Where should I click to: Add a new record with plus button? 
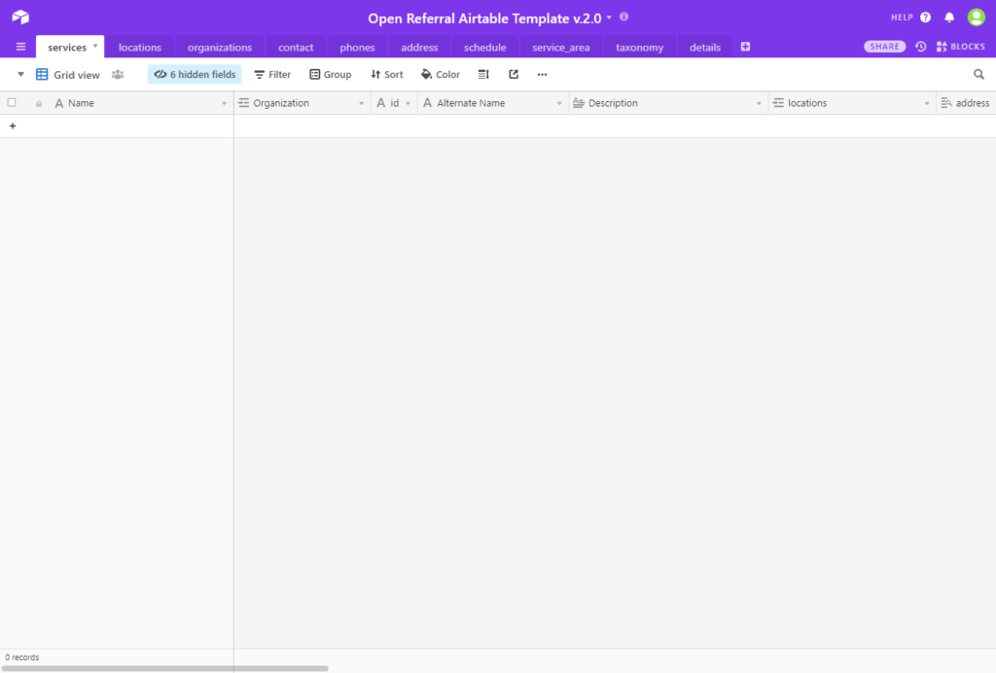tap(13, 125)
